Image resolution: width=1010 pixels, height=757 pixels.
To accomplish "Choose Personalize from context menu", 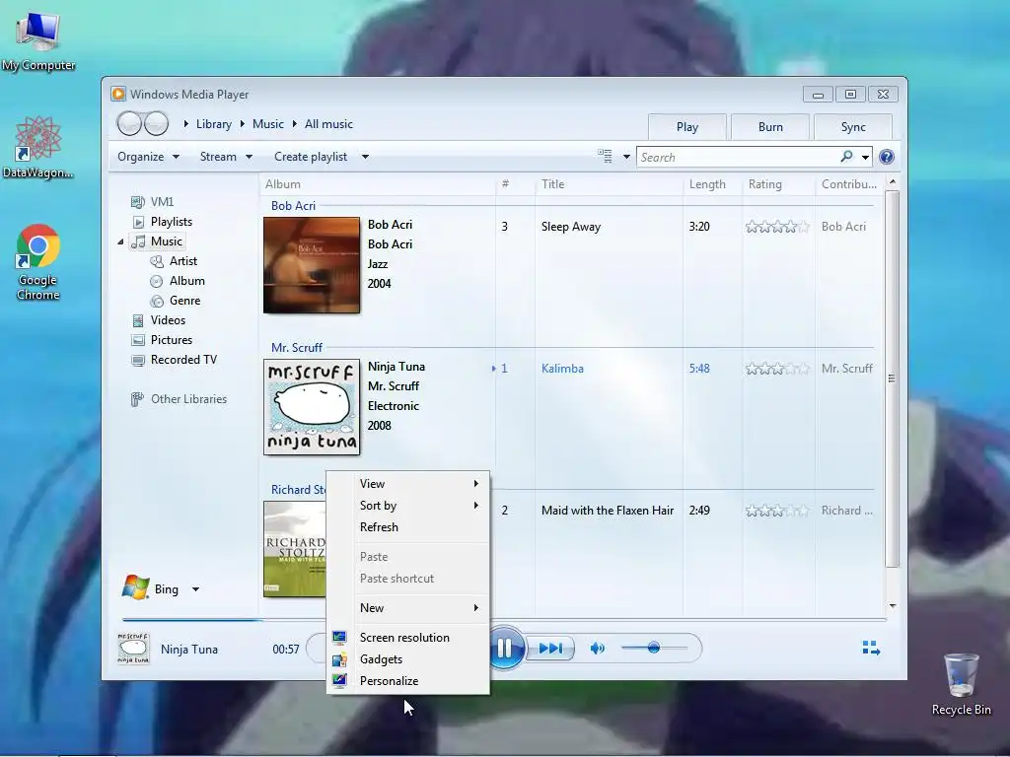I will [x=408, y=681].
